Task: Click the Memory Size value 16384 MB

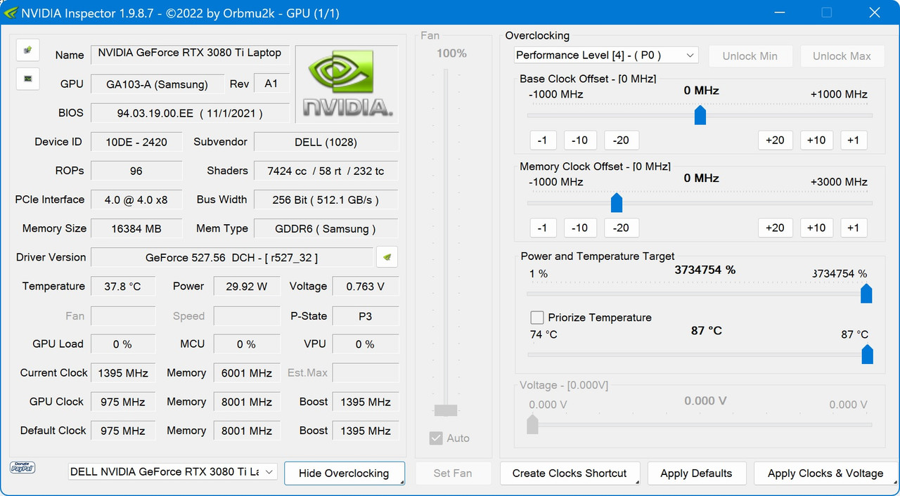Action: pos(136,229)
